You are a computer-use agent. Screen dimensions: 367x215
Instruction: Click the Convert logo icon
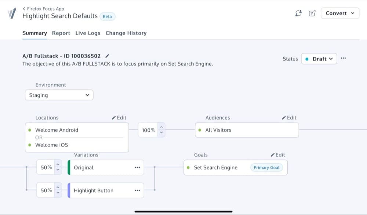point(12,13)
